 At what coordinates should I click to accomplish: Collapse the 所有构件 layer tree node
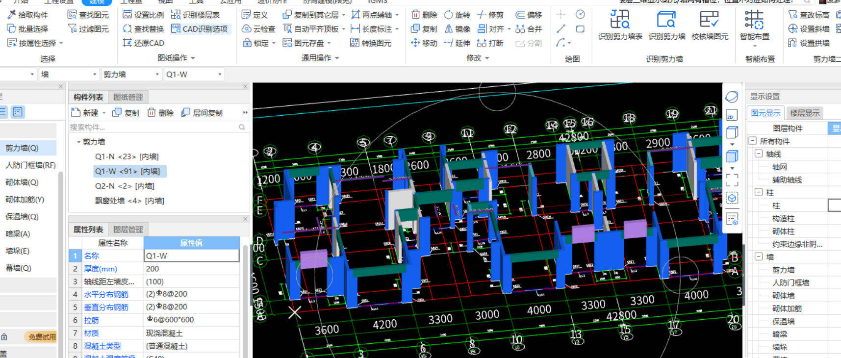click(753, 141)
